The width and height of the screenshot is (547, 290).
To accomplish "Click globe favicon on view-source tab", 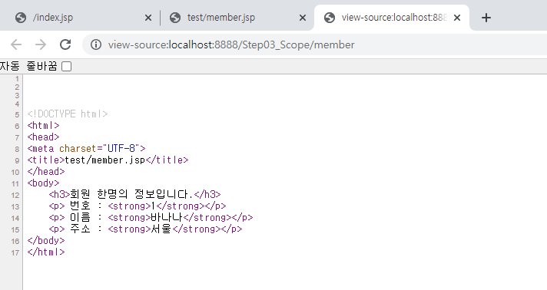I will 330,18.
